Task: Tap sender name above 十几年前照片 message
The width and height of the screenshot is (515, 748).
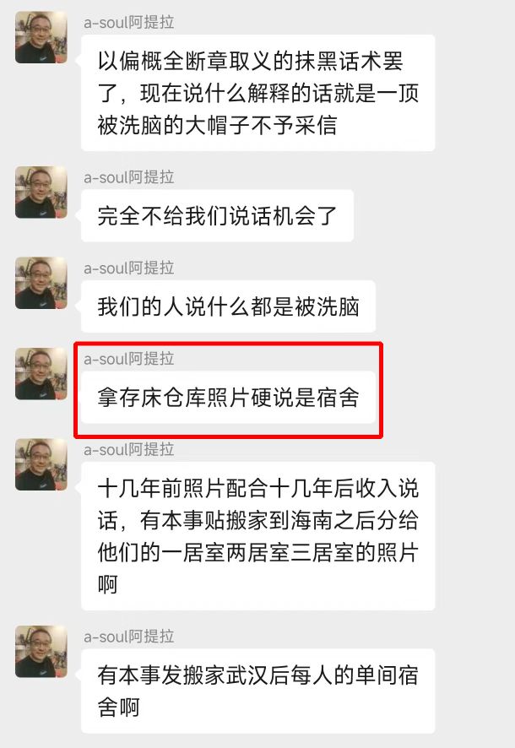Action: click(128, 450)
